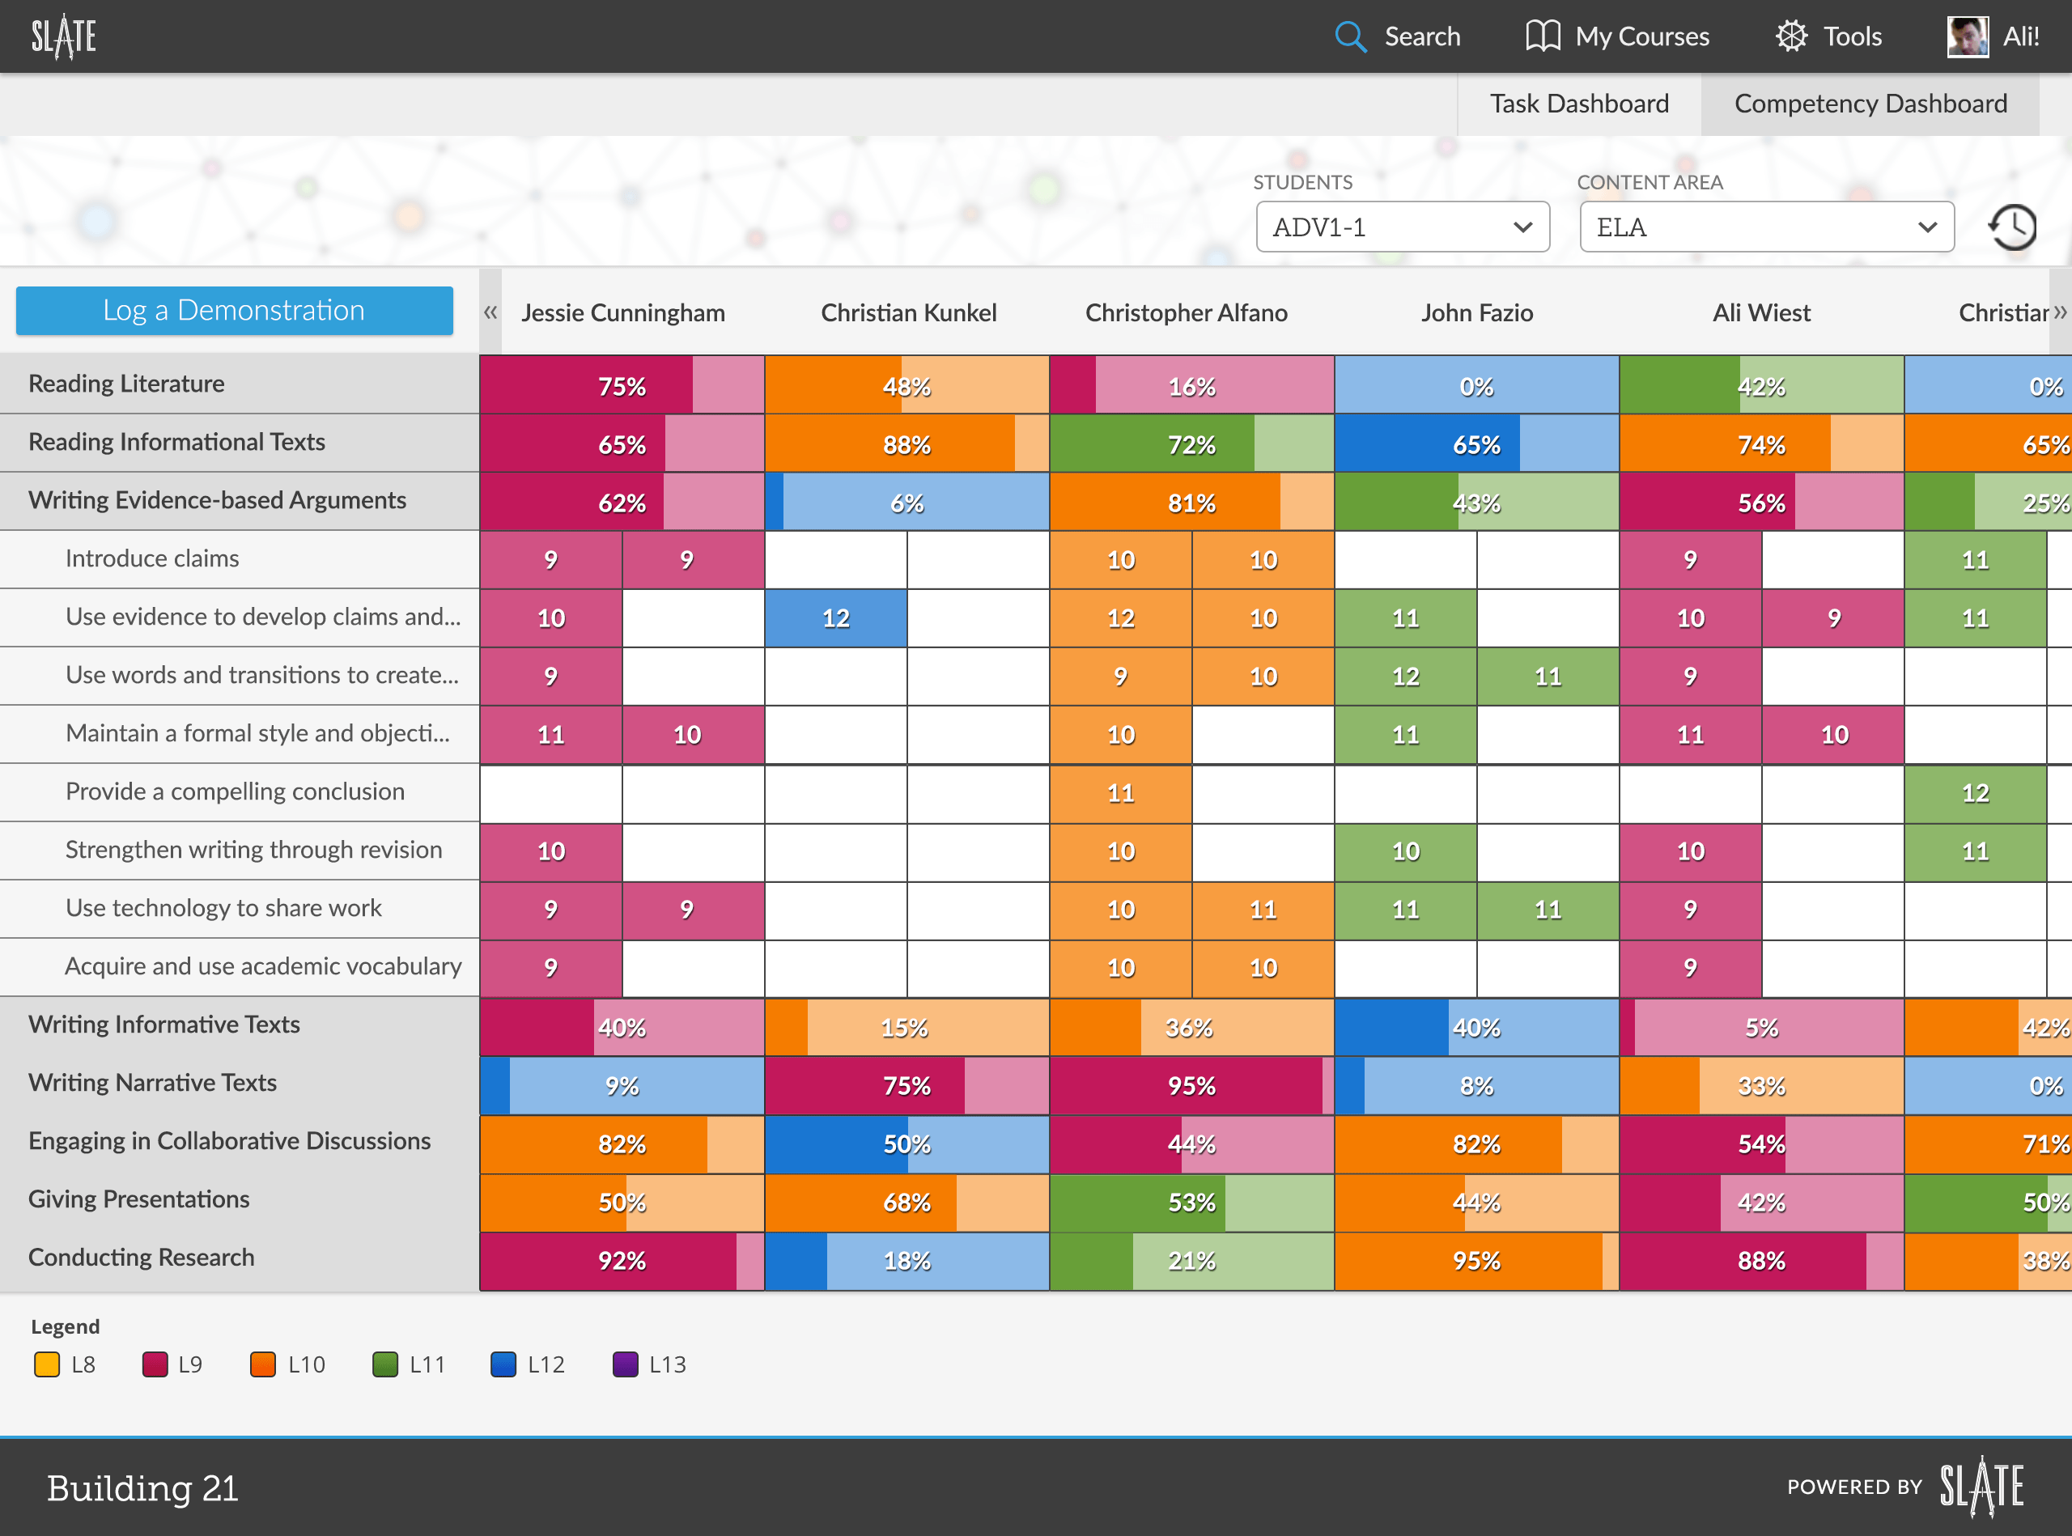Click Christian Kunkel's 88% Reading Informational bar

[x=906, y=443]
